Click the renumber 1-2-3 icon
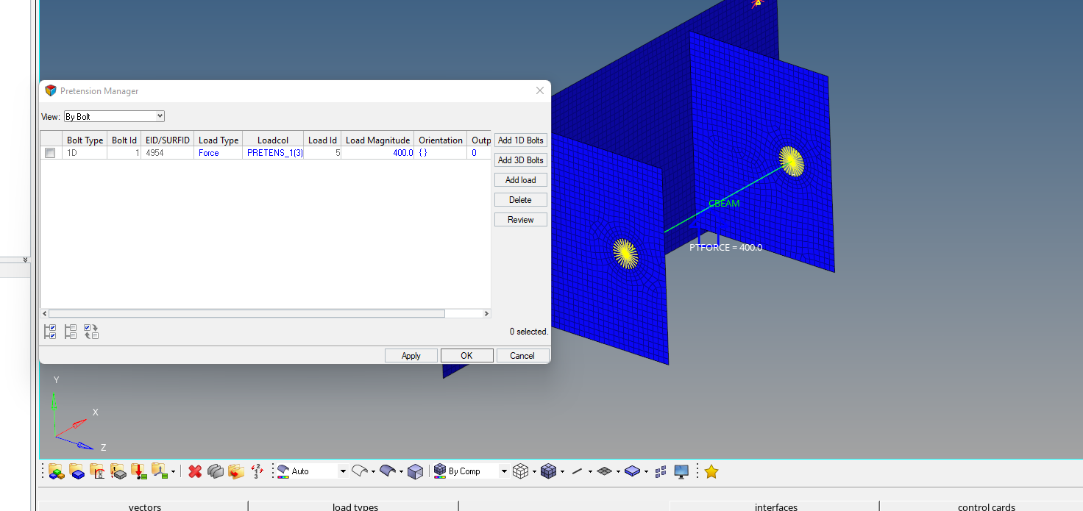The width and height of the screenshot is (1083, 511). 257,471
